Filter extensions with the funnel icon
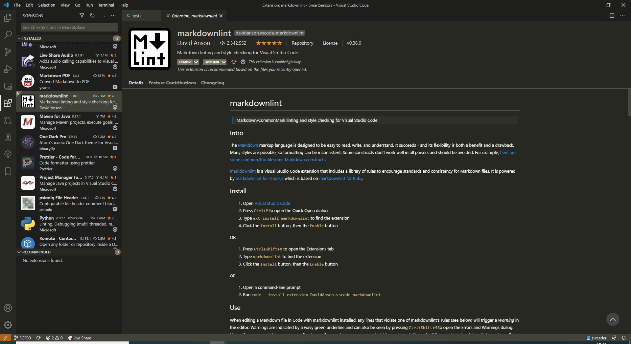 coord(82,15)
